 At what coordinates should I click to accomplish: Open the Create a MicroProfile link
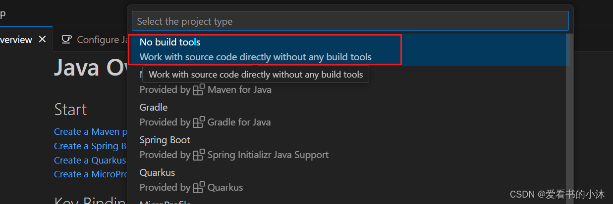(91, 174)
